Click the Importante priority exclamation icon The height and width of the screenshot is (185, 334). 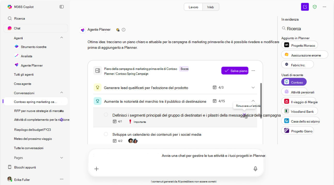coord(130,122)
